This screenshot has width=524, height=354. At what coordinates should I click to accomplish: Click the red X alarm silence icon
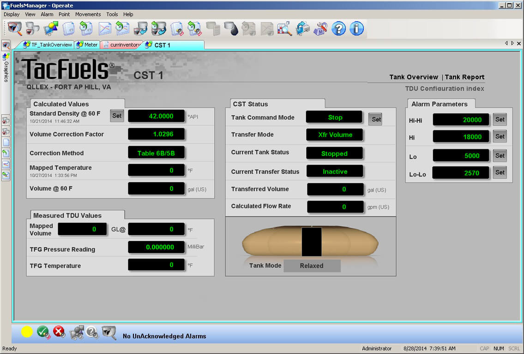[x=59, y=331]
